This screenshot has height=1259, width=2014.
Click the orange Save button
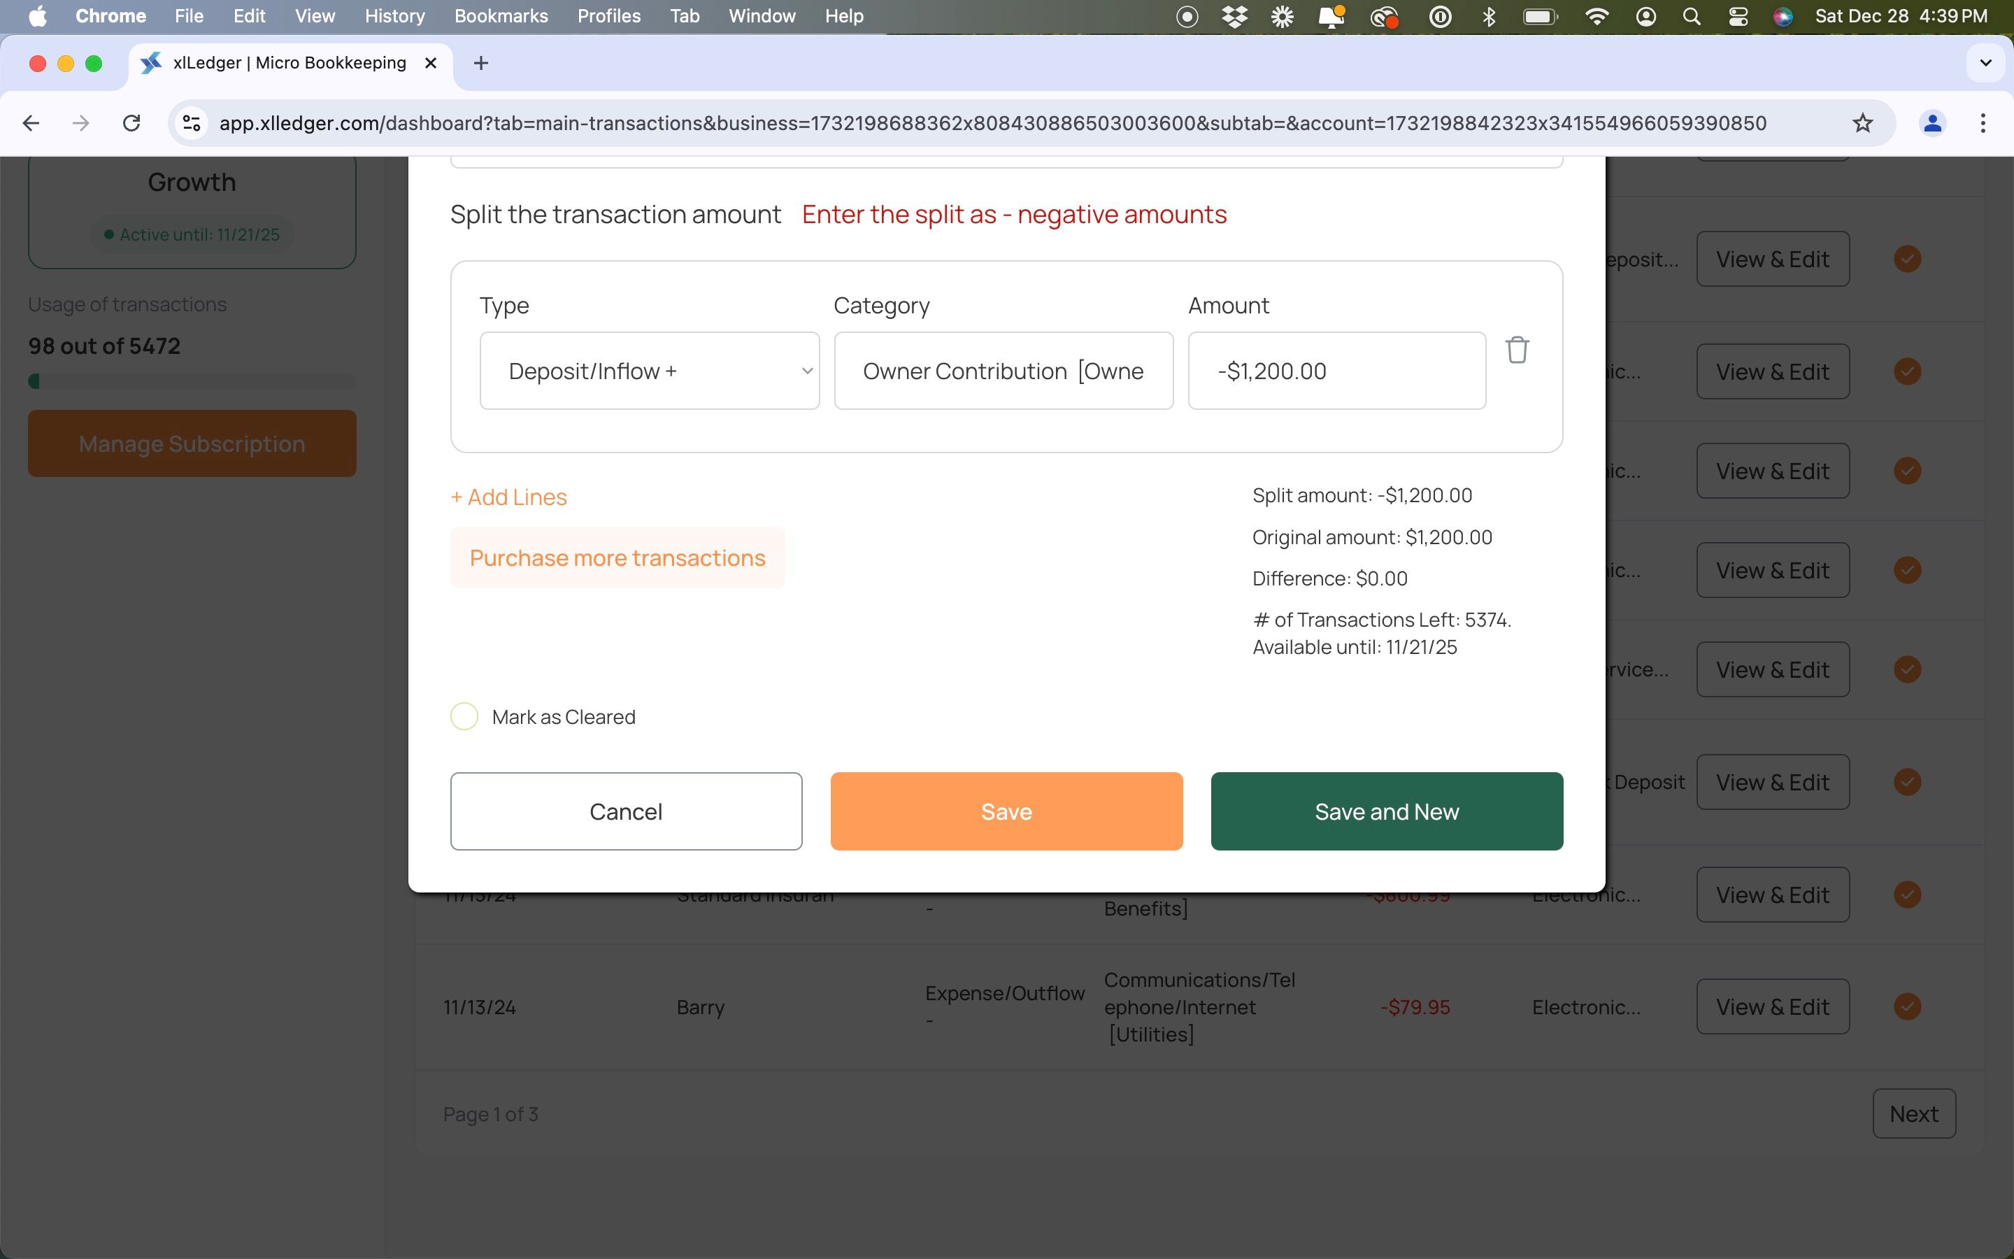pos(1006,811)
